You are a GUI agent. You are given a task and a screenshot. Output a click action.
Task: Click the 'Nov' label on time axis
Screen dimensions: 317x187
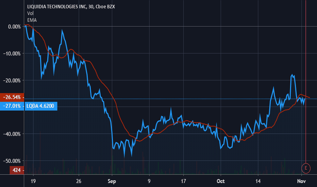[x=301, y=181]
